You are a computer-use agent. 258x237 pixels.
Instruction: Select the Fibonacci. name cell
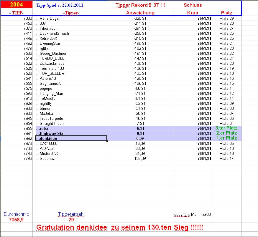[71, 29]
